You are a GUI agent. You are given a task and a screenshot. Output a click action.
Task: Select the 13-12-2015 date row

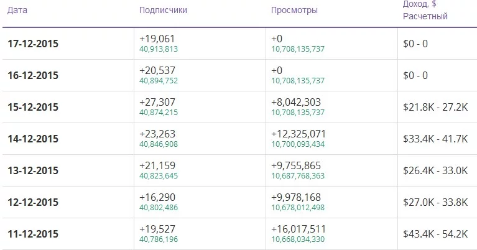pos(33,170)
